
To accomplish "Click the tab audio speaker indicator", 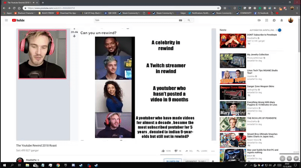I will [x=33, y=3].
